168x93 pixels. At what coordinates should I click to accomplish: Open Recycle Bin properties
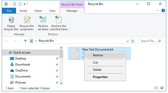(27, 23)
